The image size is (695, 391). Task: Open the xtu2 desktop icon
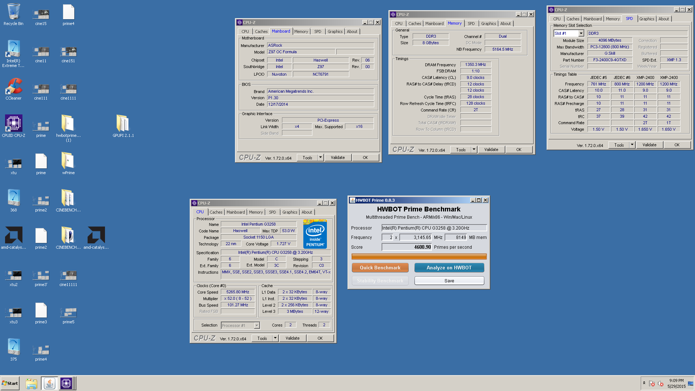tap(13, 278)
